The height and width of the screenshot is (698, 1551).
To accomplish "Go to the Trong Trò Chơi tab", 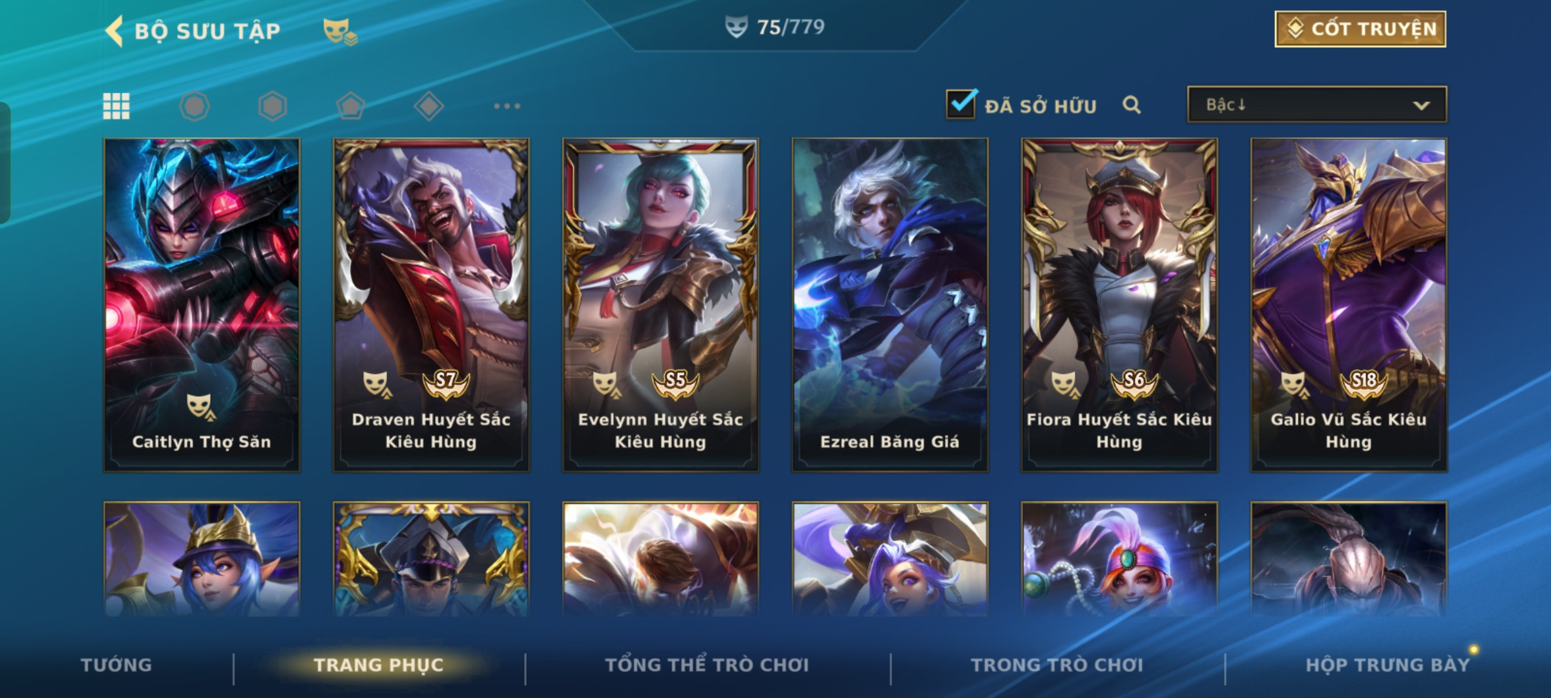I will tap(1057, 665).
